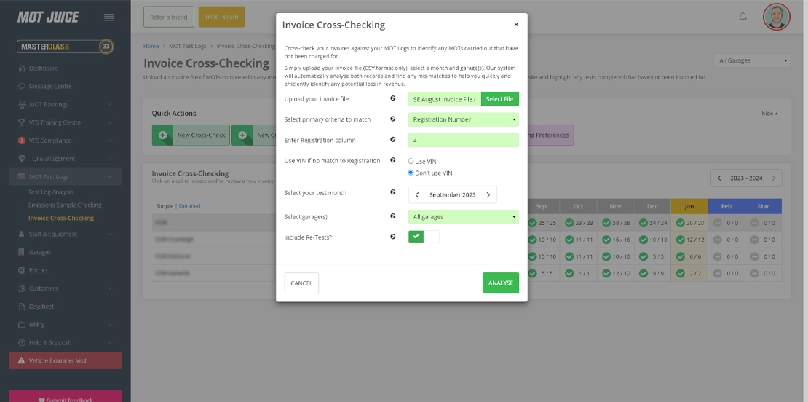Image resolution: width=808 pixels, height=402 pixels.
Task: Click the 38 / 38 cell in Nov column
Action: [x=615, y=223]
